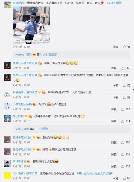Open VVei_Smile user link
Image resolution: width=134 pixels, height=182 pixels.
pyautogui.click(x=22, y=129)
